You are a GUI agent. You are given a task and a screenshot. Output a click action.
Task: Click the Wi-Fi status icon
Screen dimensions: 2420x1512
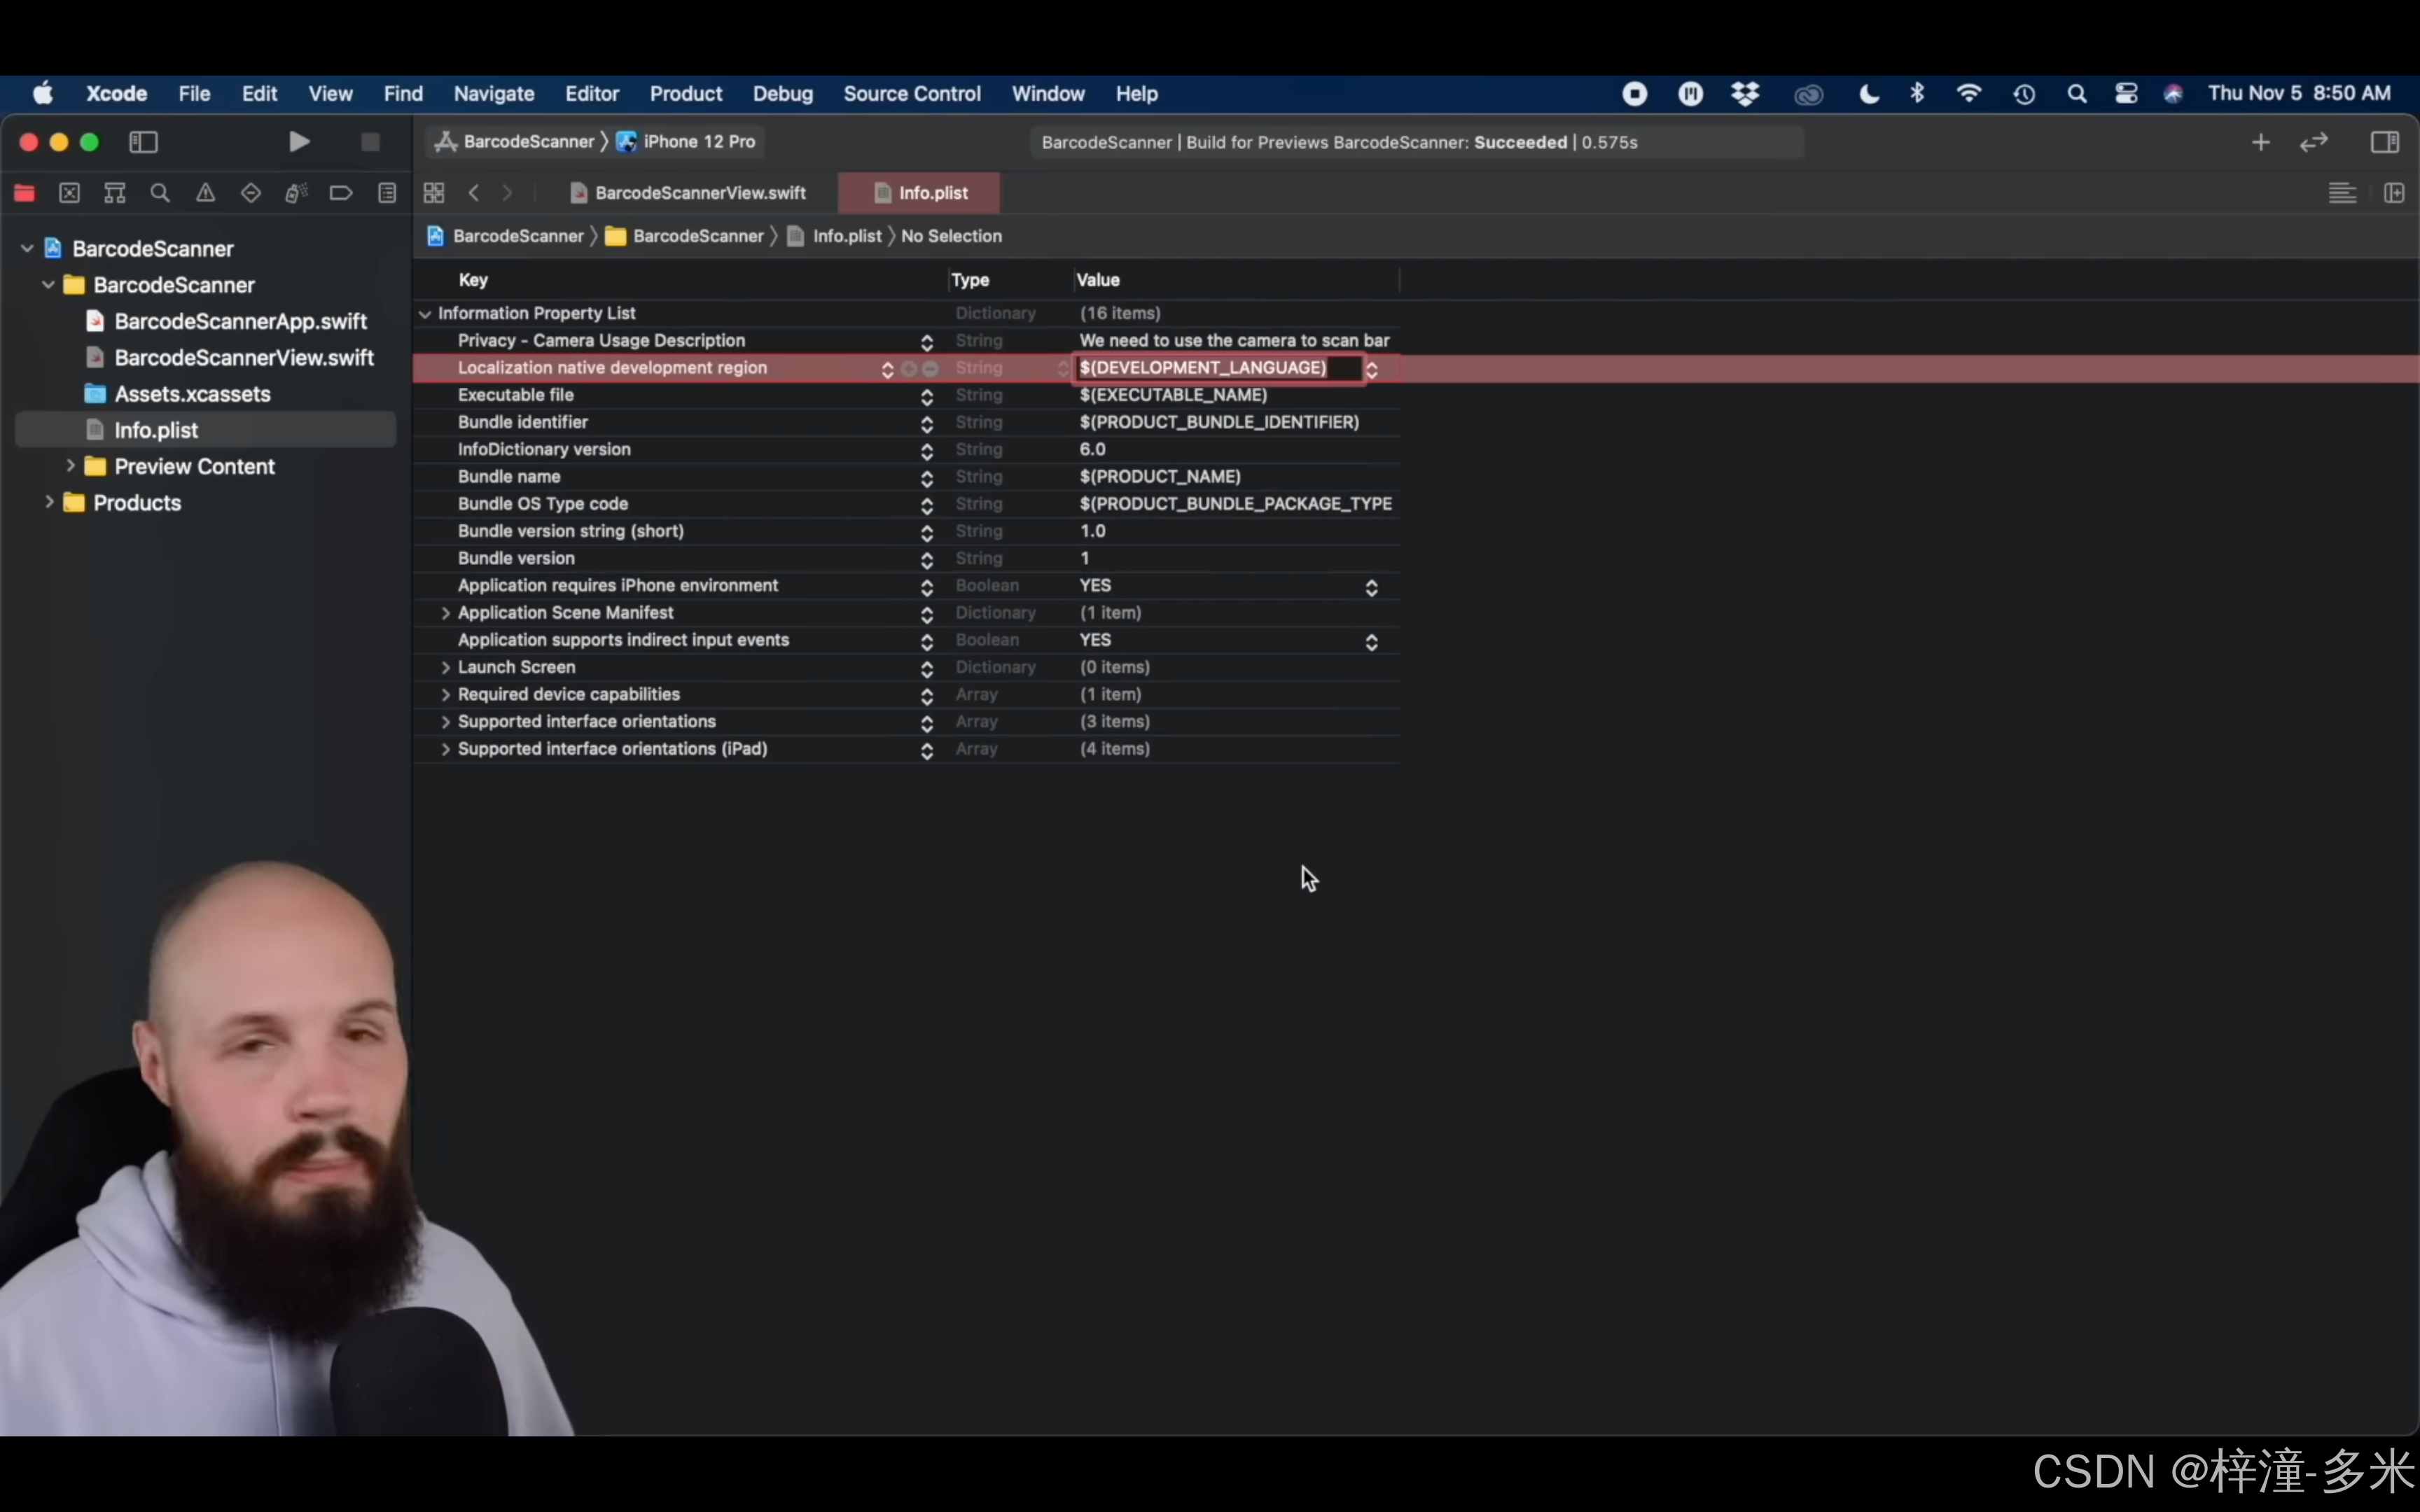point(1968,94)
